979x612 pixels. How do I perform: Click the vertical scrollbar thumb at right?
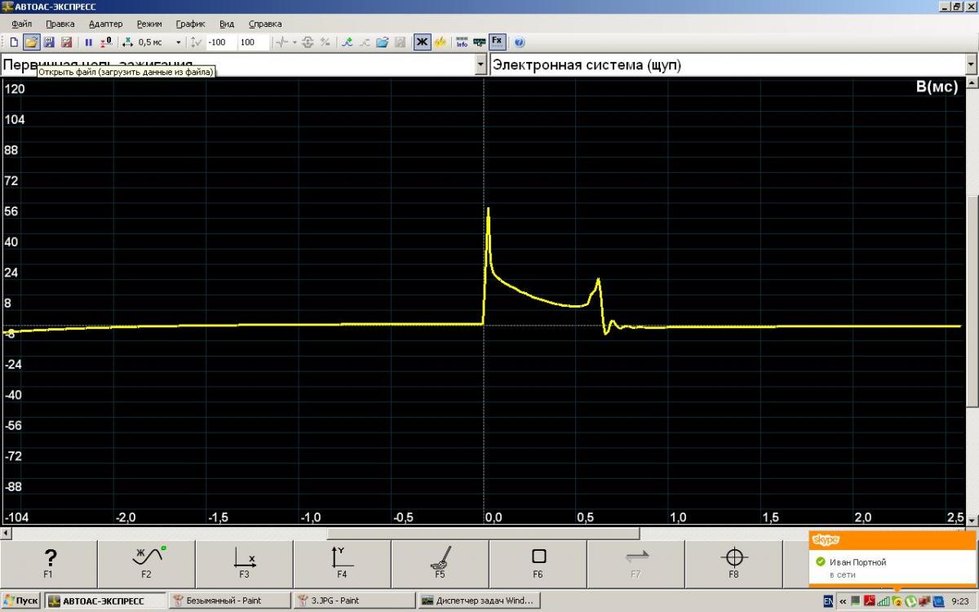[x=971, y=302]
